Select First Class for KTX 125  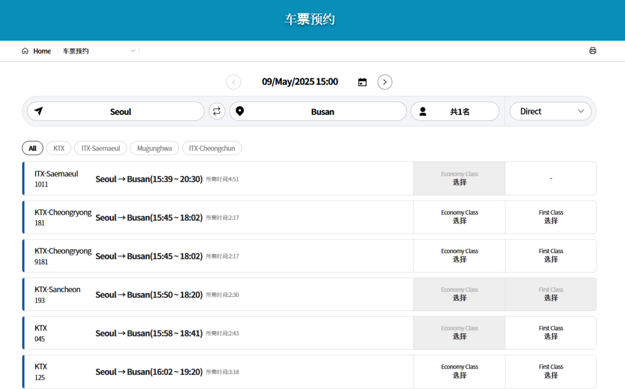(551, 371)
